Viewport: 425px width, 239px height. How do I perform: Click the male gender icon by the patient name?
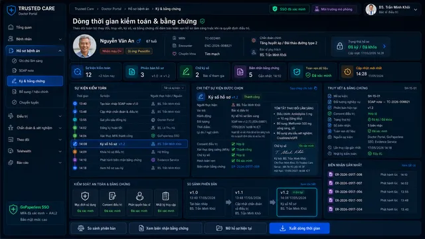tap(139, 41)
